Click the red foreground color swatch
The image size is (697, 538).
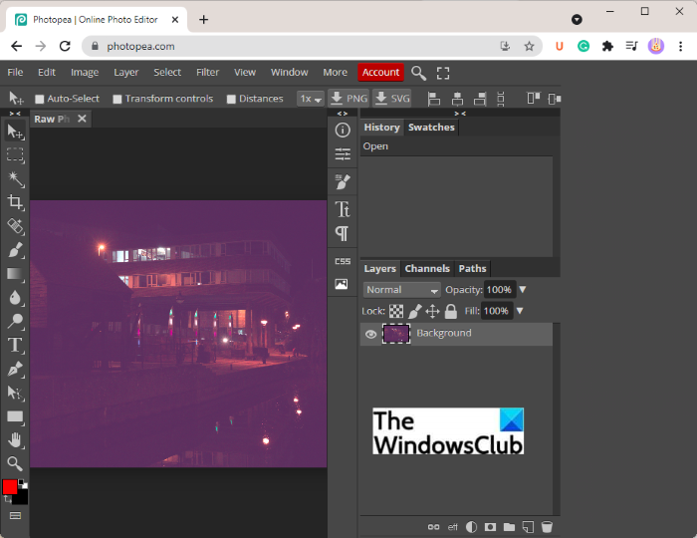pos(10,487)
